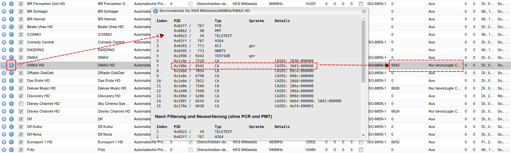Disable the DMAX HD row checkbox
Viewport: 511px width, 153px height.
21,65
